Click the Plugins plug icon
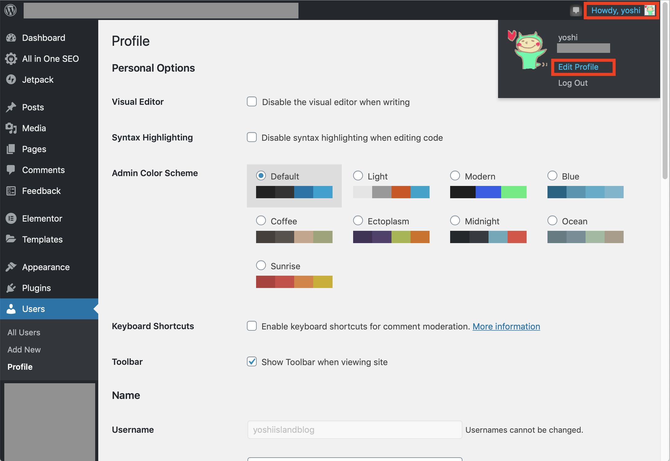The height and width of the screenshot is (461, 670). (11, 288)
